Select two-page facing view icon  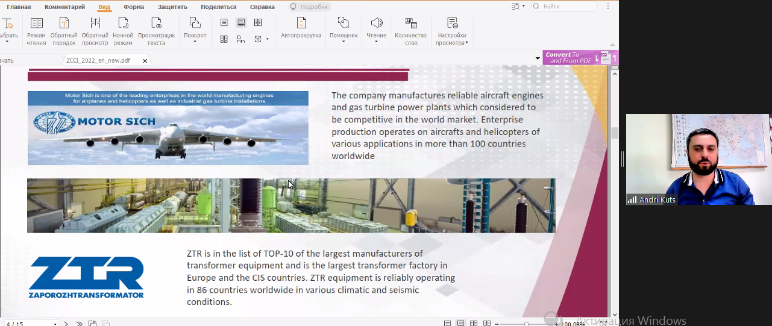258,22
